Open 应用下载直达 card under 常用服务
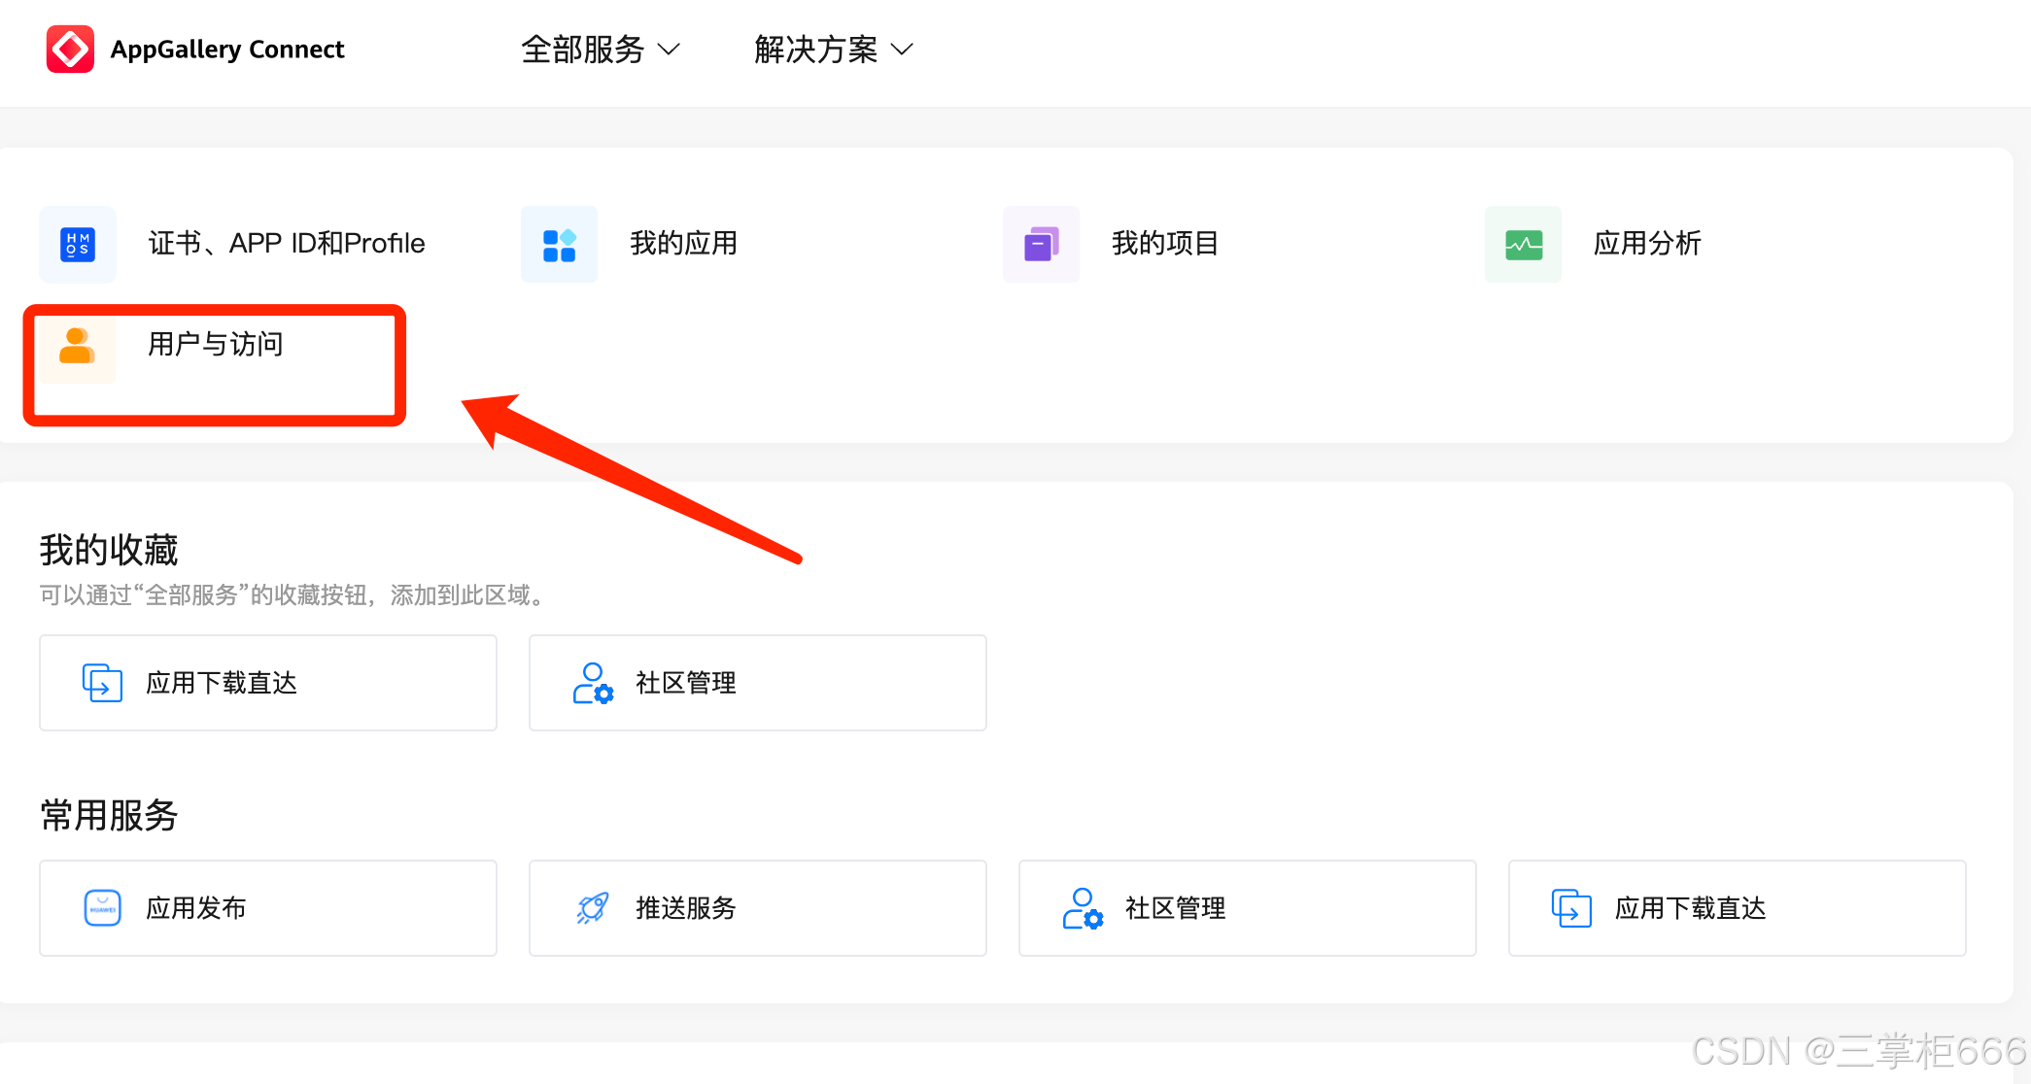The height and width of the screenshot is (1084, 2031). pos(1738,908)
